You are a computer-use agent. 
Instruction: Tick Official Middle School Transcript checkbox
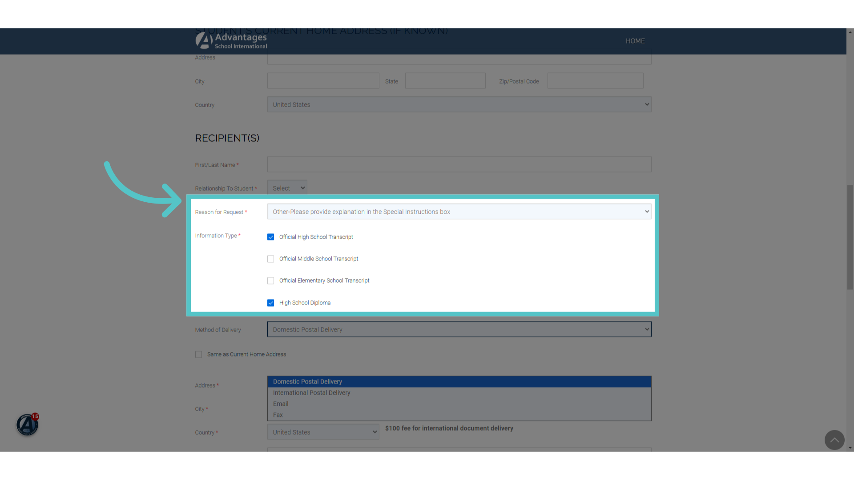pyautogui.click(x=270, y=259)
